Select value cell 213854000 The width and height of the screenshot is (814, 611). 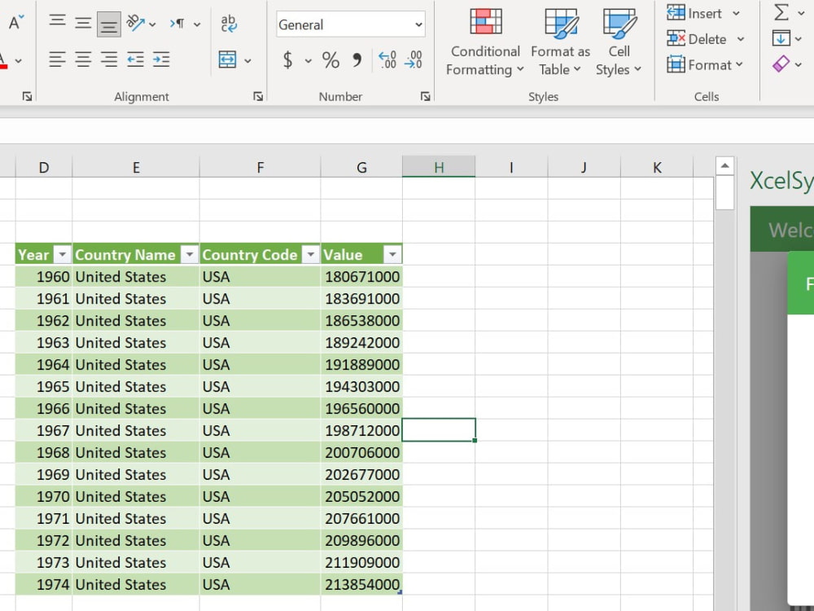361,584
